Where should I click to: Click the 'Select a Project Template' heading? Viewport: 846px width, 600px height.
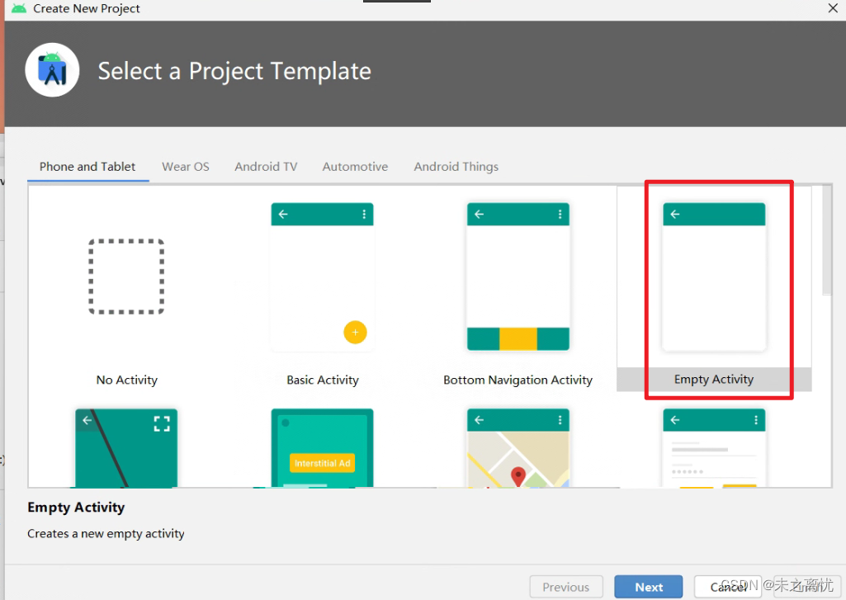point(234,71)
